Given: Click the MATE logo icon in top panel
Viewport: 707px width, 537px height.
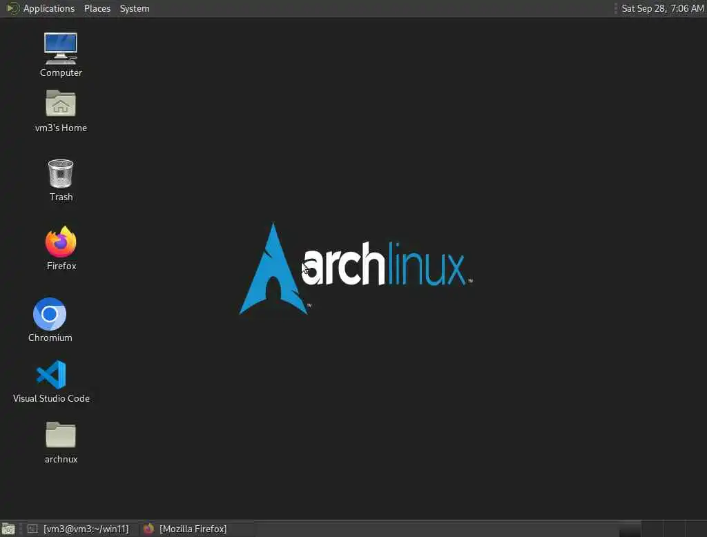Looking at the screenshot, I should coord(12,8).
